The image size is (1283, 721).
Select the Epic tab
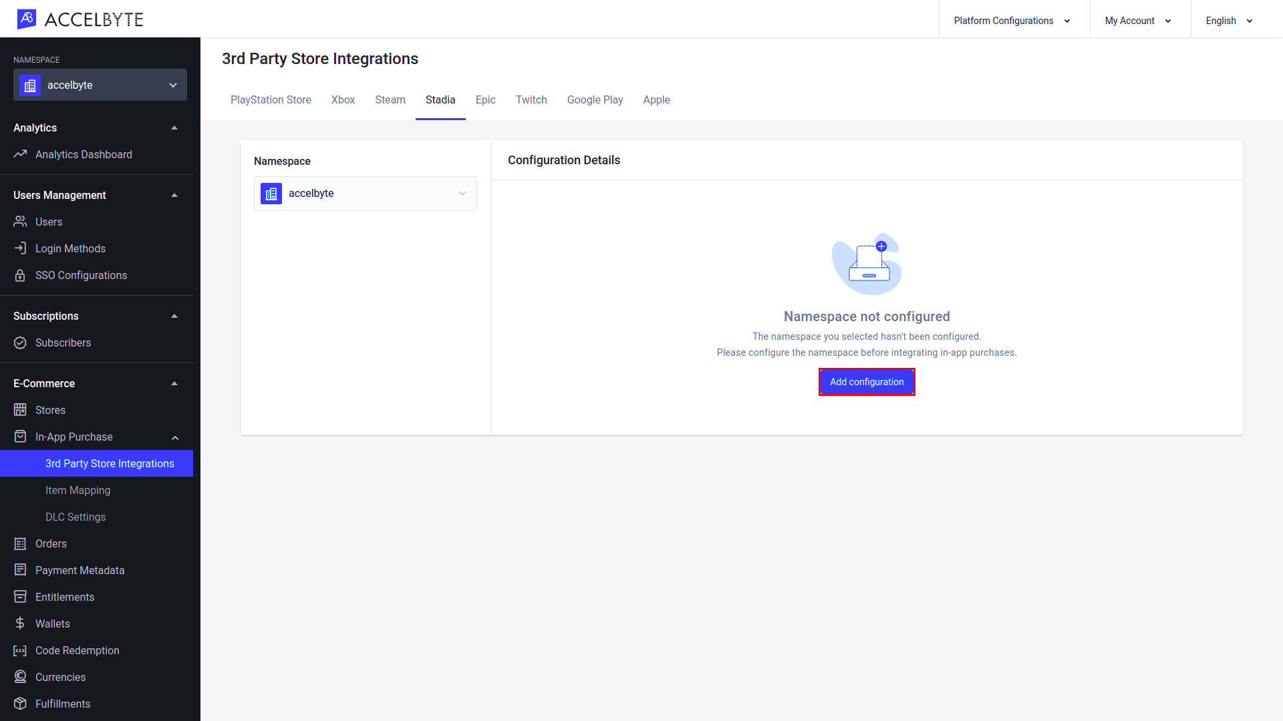486,99
